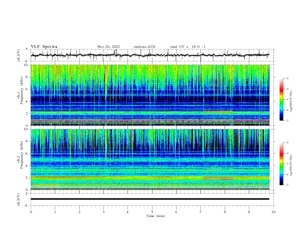
Task: Select the "start UT = 18:0 :1" text
Action: (x=188, y=47)
